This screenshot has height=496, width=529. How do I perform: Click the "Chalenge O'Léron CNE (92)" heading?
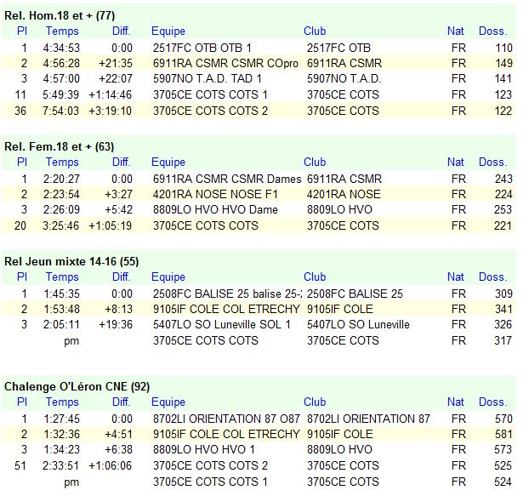pos(77,386)
